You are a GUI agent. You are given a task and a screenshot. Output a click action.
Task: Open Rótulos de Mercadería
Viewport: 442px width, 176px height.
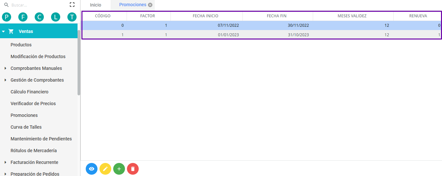(x=34, y=151)
